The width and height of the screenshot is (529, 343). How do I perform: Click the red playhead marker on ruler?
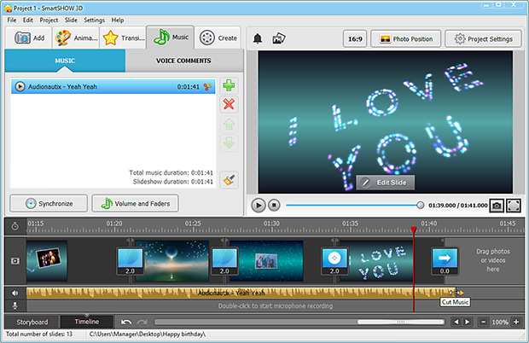(414, 230)
